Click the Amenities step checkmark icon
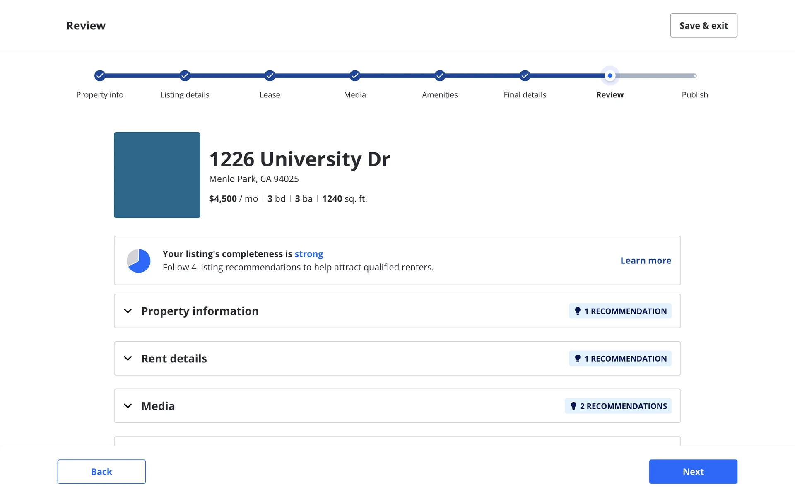 pos(440,76)
